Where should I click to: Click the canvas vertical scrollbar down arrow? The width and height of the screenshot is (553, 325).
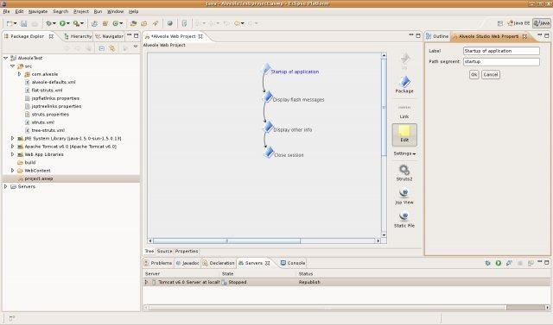pos(384,234)
